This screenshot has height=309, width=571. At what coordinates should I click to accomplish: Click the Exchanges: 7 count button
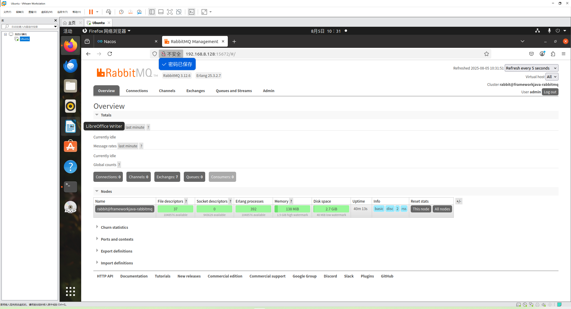(x=167, y=177)
